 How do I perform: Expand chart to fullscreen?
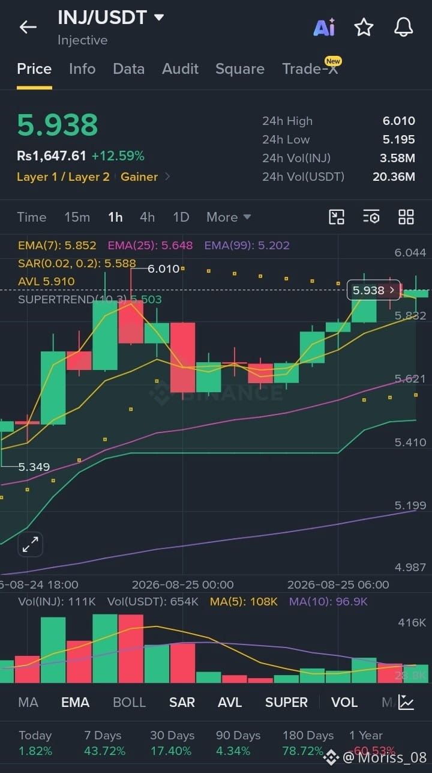click(x=30, y=545)
